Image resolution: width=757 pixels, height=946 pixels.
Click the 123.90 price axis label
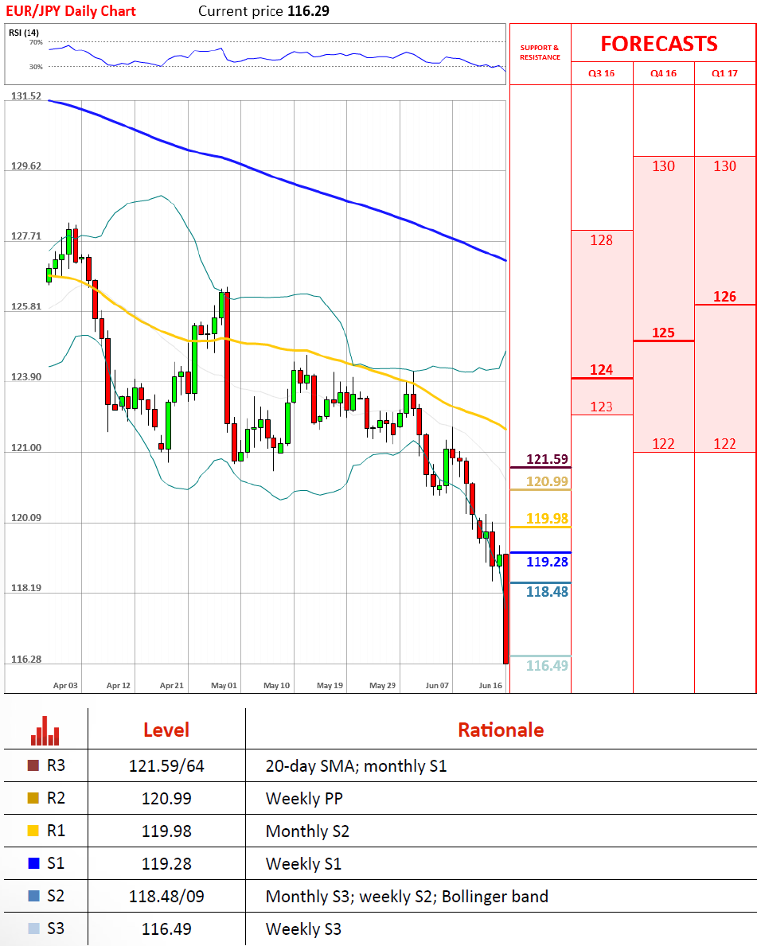coord(26,377)
